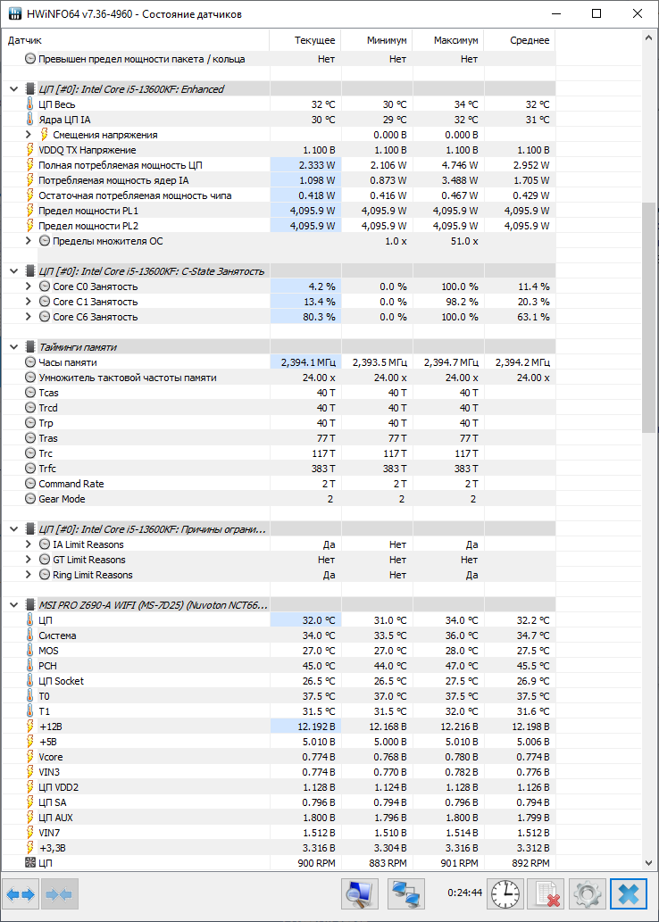The image size is (659, 922).
Task: Click the Датчик column header
Action: (x=136, y=40)
